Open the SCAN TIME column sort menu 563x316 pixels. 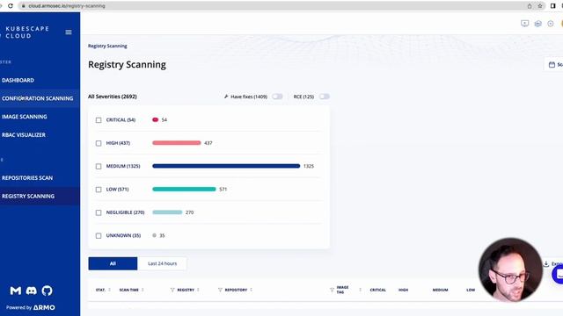click(x=143, y=290)
